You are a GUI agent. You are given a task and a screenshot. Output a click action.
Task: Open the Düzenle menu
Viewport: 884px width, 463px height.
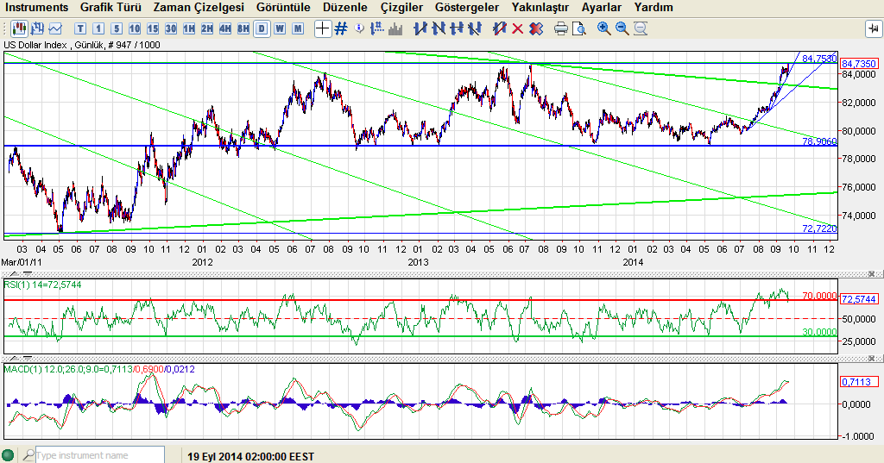point(345,7)
